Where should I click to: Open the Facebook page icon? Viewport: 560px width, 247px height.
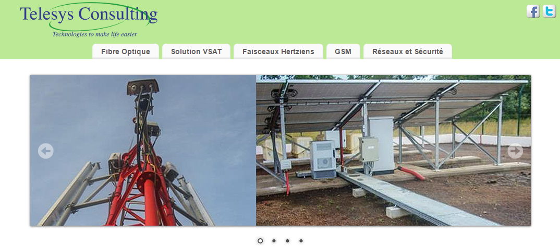pyautogui.click(x=533, y=11)
